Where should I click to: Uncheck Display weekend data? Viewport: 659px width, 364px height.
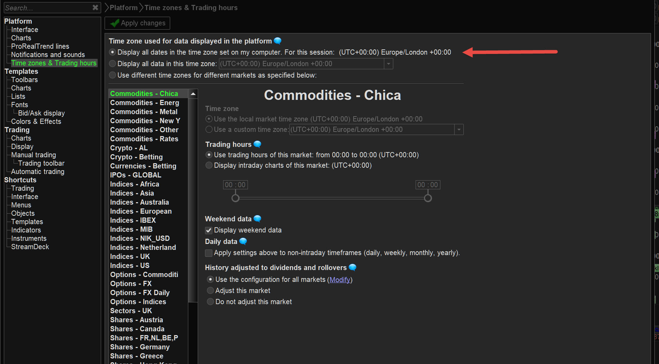209,230
